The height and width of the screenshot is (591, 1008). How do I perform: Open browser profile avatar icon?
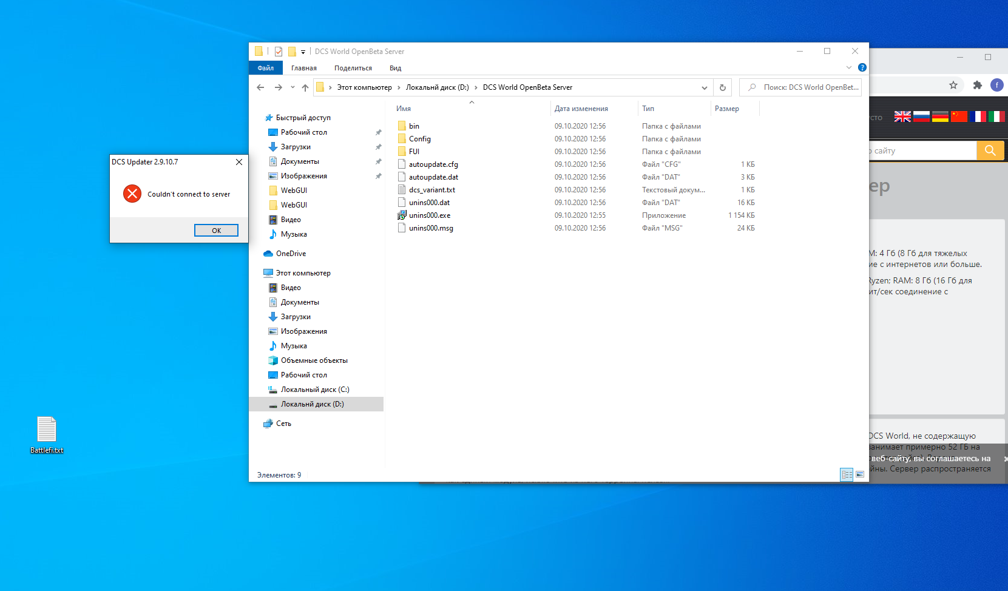(x=997, y=85)
